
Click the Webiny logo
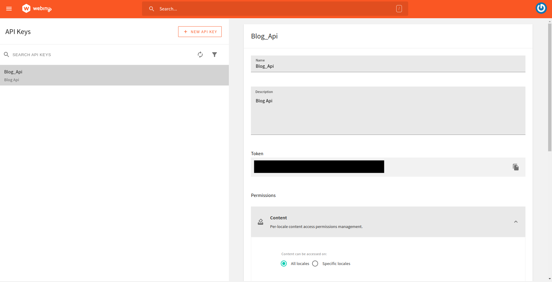tap(37, 9)
